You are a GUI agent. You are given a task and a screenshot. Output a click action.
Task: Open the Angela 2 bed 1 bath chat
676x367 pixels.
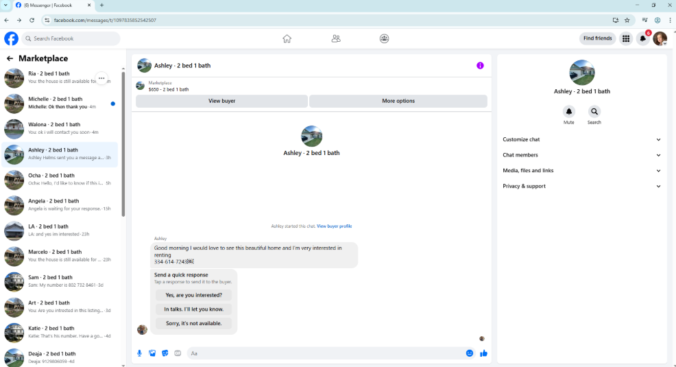(x=60, y=205)
